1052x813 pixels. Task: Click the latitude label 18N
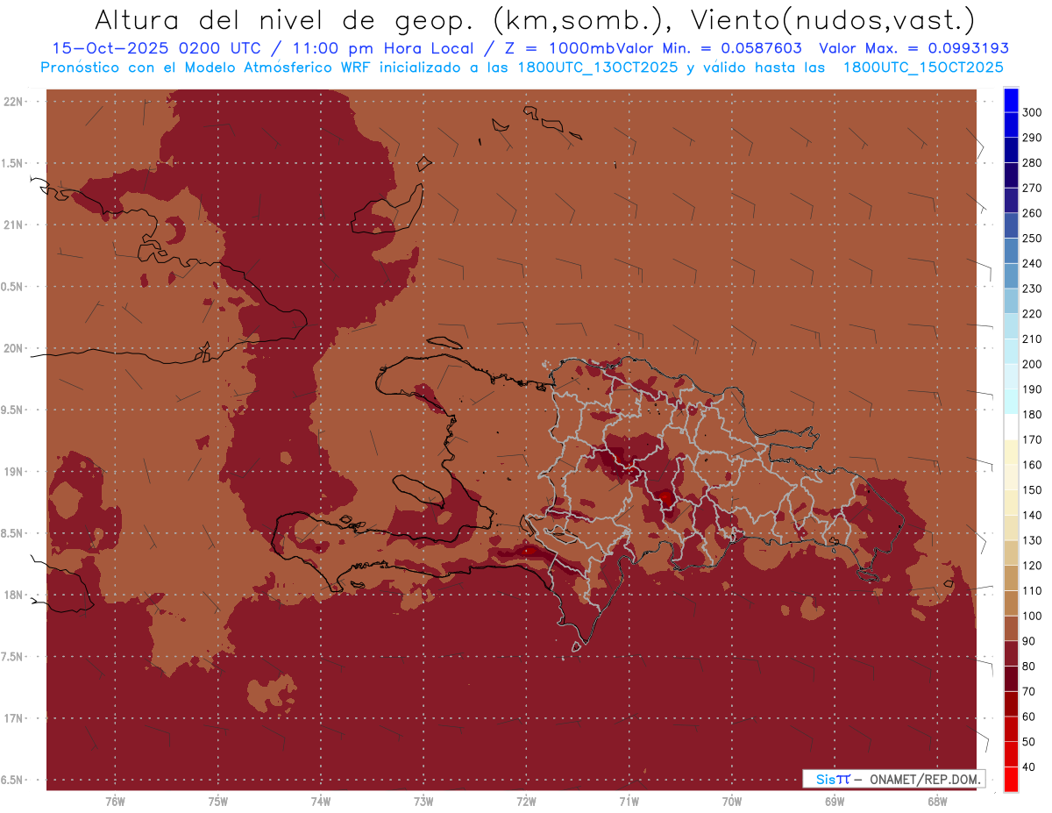[13, 595]
